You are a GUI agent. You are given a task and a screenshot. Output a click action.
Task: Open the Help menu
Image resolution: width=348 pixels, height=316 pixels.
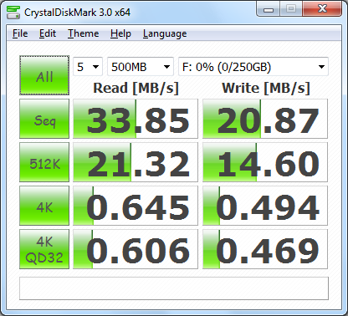tap(120, 33)
